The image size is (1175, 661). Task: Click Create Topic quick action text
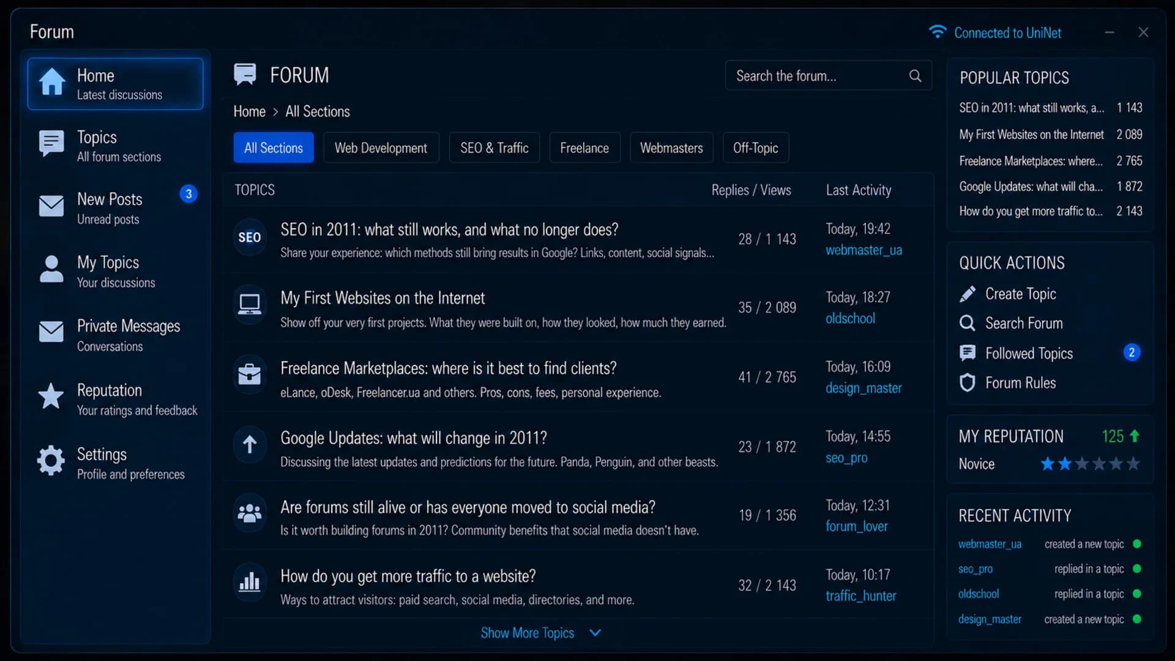click(x=1020, y=294)
